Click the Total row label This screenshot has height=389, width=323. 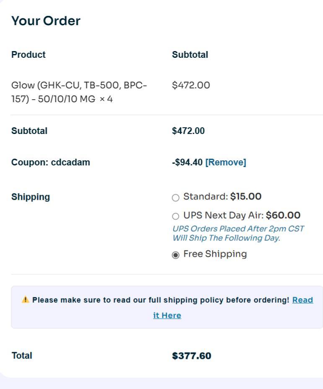[x=22, y=356]
